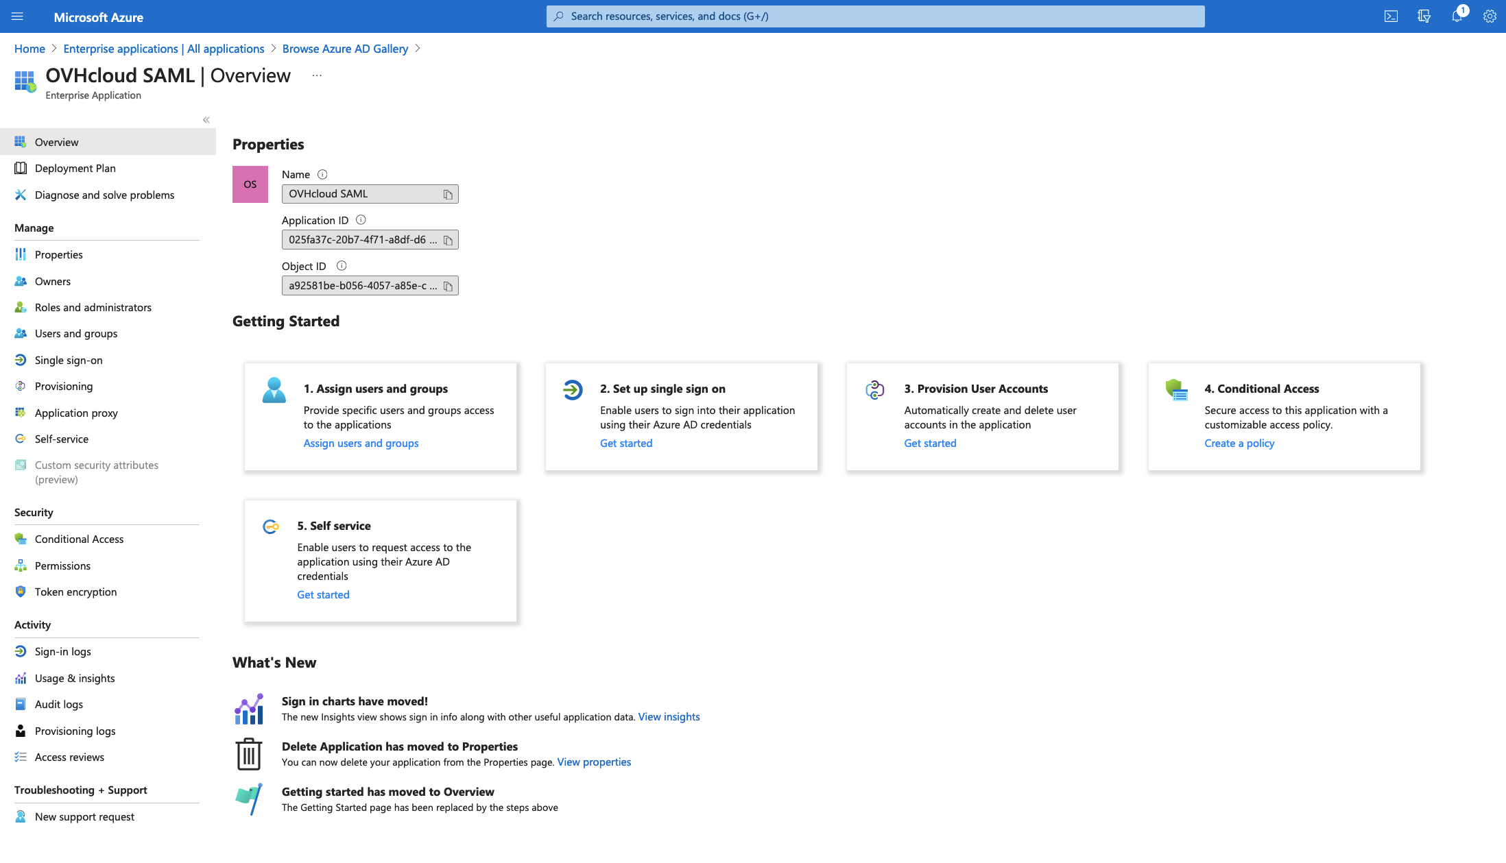Screen dimensions: 1506x863
Task: Select Browse Azure AD Gallery tab
Action: coord(346,49)
